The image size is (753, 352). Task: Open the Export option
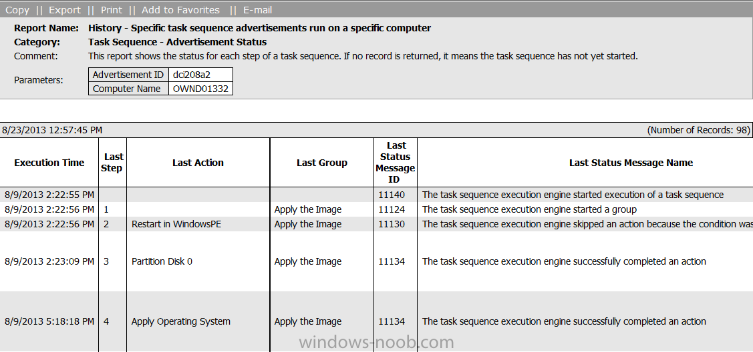(65, 10)
